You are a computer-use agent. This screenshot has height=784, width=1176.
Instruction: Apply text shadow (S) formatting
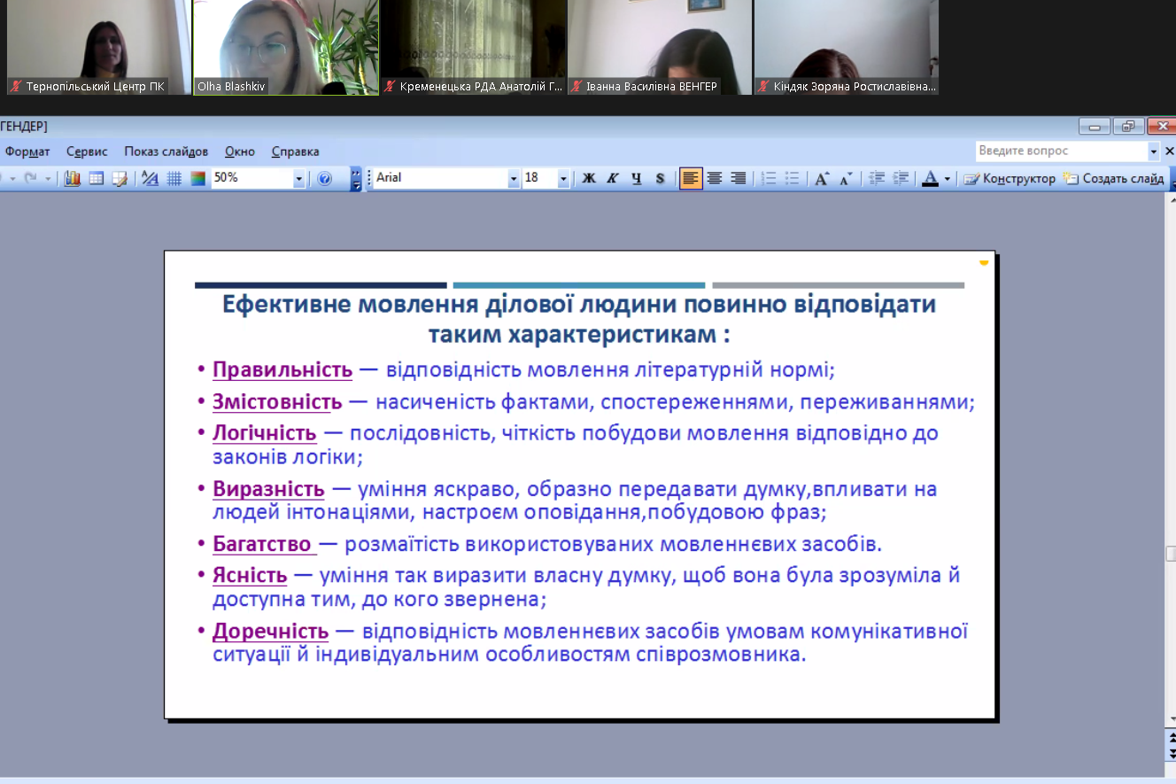(660, 178)
